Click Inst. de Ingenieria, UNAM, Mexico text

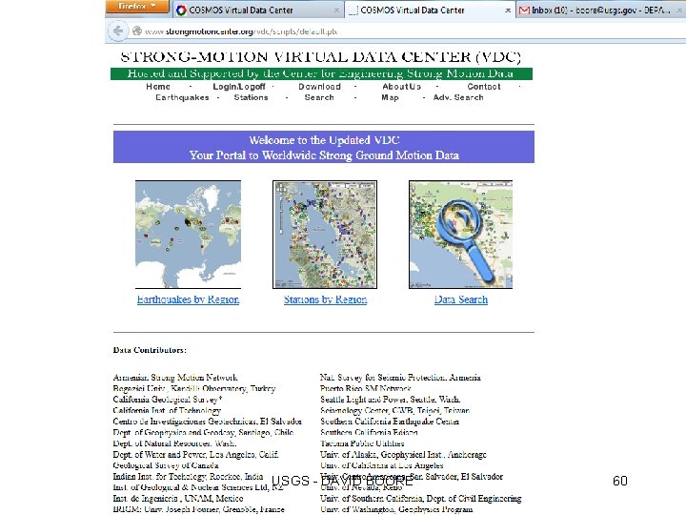coord(178,499)
